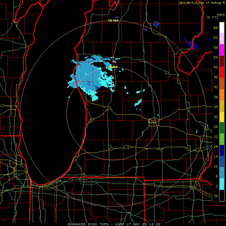Click the KGRR station identifier in the caption
Viewport: 226px width, 226px height.
[120, 224]
